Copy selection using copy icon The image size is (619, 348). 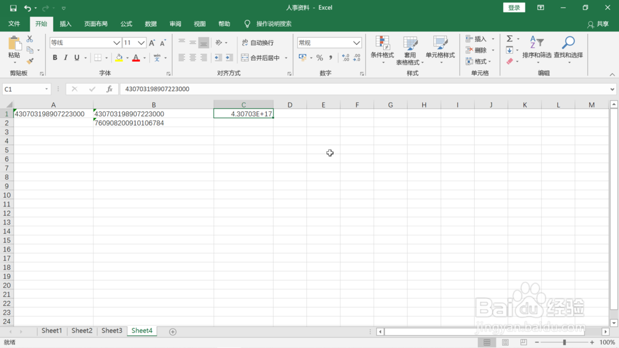[x=30, y=50]
